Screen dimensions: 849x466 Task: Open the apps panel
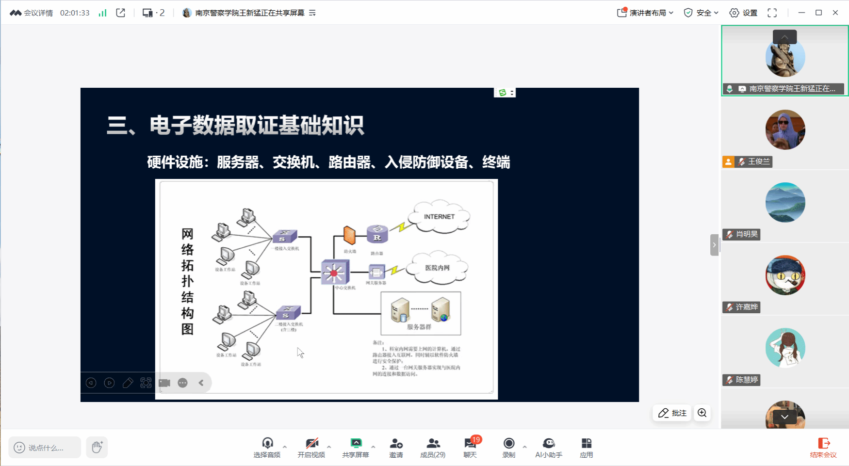[586, 448]
